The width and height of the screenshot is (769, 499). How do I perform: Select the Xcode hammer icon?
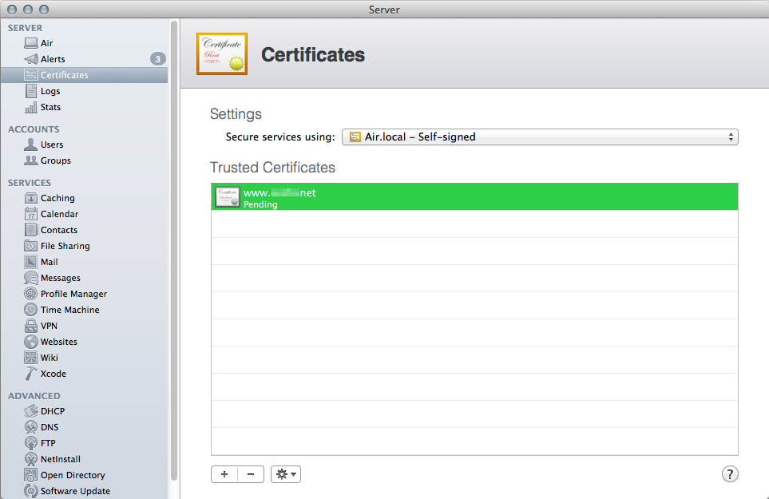pos(31,374)
